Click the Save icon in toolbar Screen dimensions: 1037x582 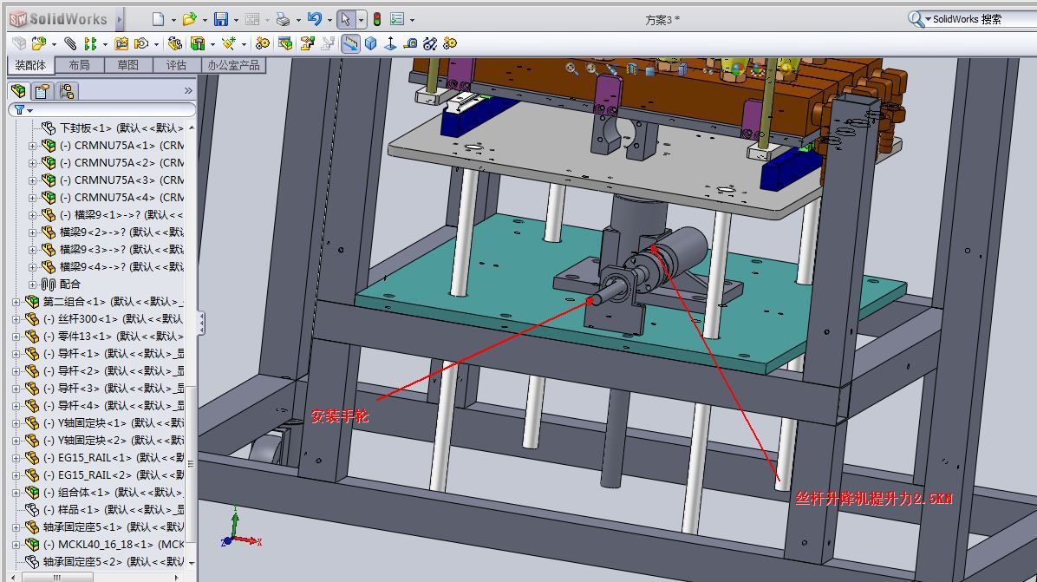click(221, 19)
